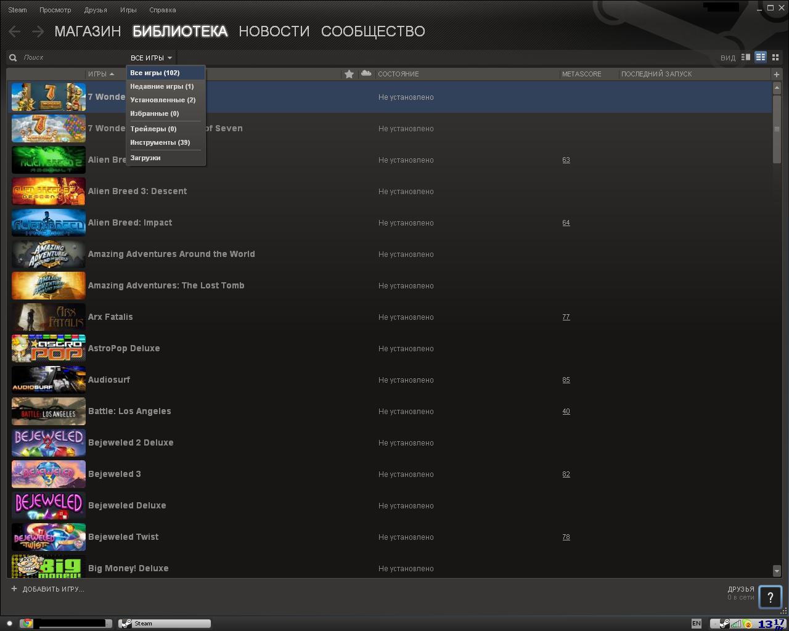Select the AstroPop Deluxe thumbnail
Viewport: 789px width, 631px height.
coord(49,348)
